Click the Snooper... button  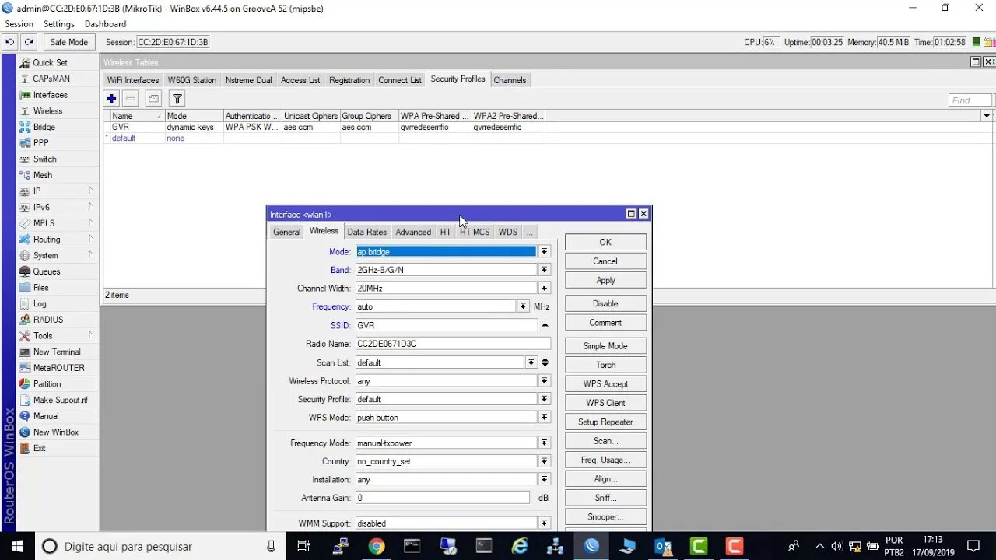coord(605,516)
